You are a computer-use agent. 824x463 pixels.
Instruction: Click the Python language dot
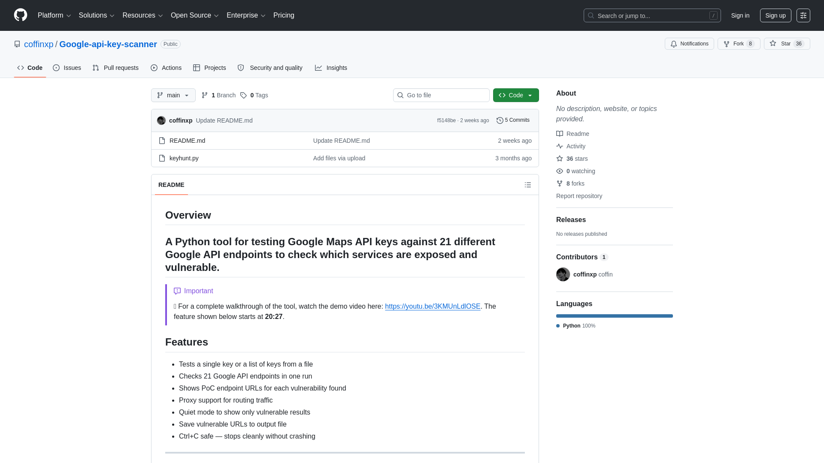[x=558, y=326]
